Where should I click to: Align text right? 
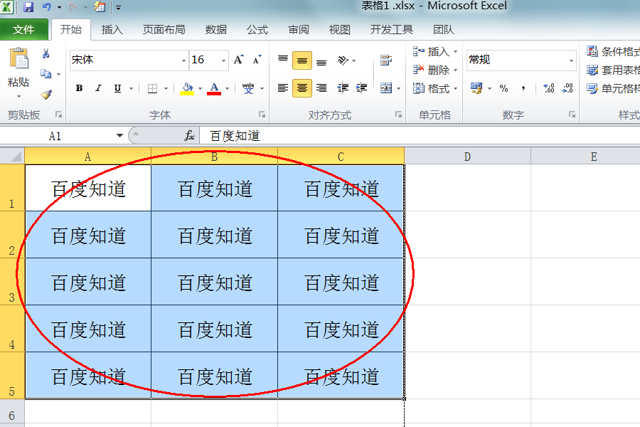coord(321,88)
